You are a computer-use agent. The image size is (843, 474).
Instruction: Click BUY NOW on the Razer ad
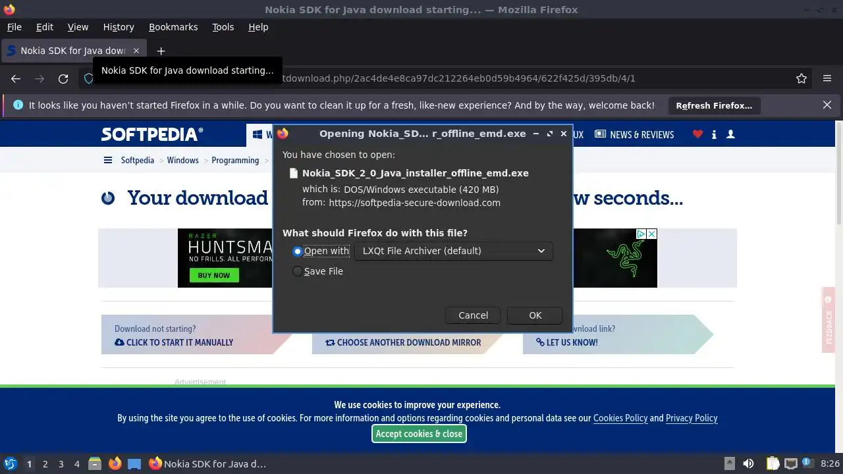click(214, 275)
